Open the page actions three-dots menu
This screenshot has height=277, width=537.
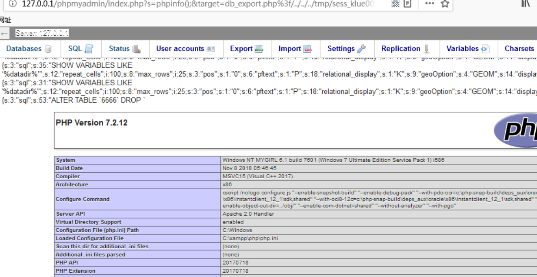click(x=430, y=3)
